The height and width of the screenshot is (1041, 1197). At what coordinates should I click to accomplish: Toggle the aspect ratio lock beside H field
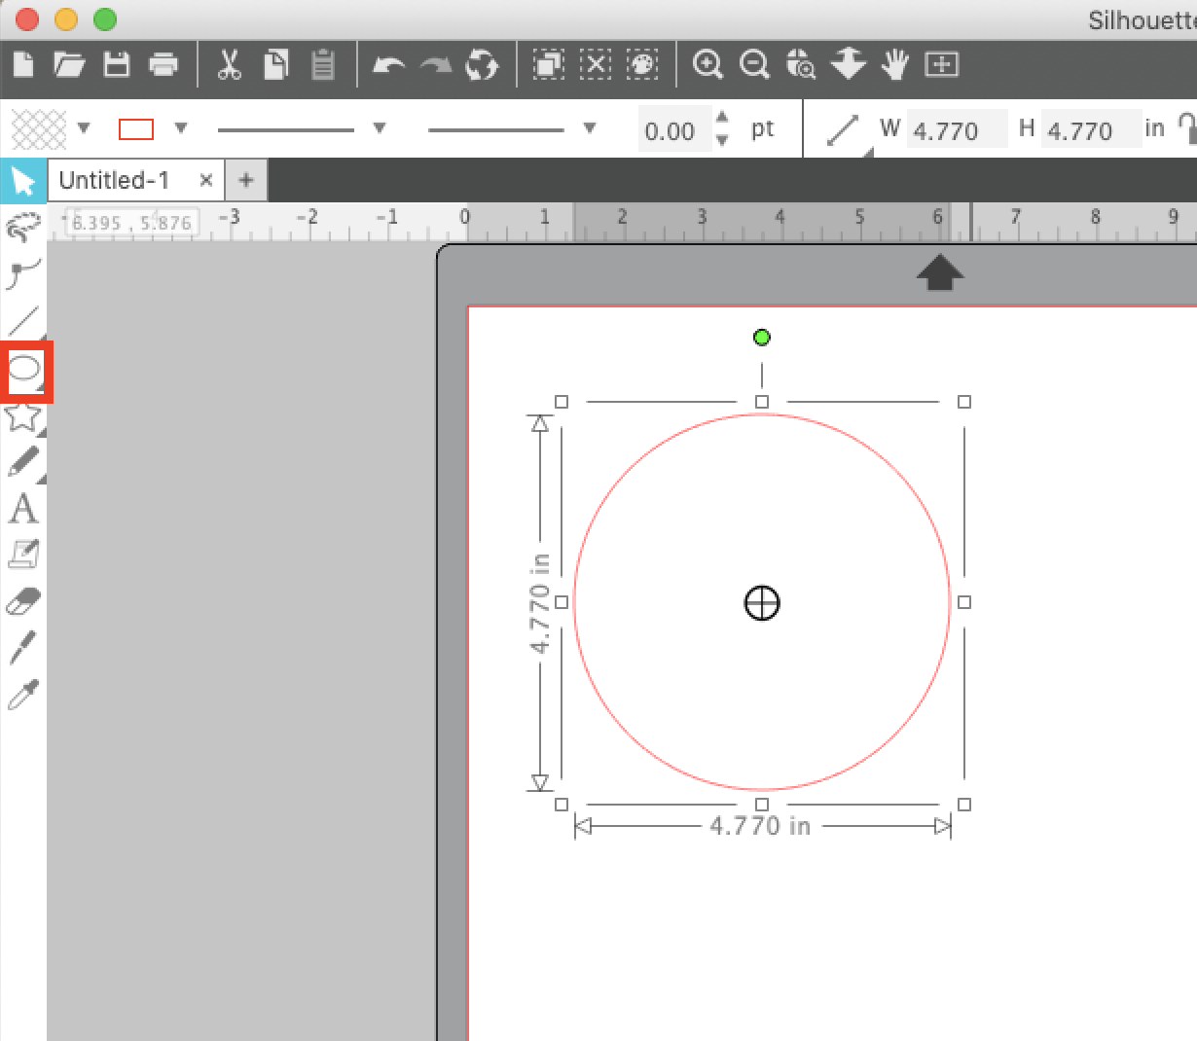pos(1189,127)
